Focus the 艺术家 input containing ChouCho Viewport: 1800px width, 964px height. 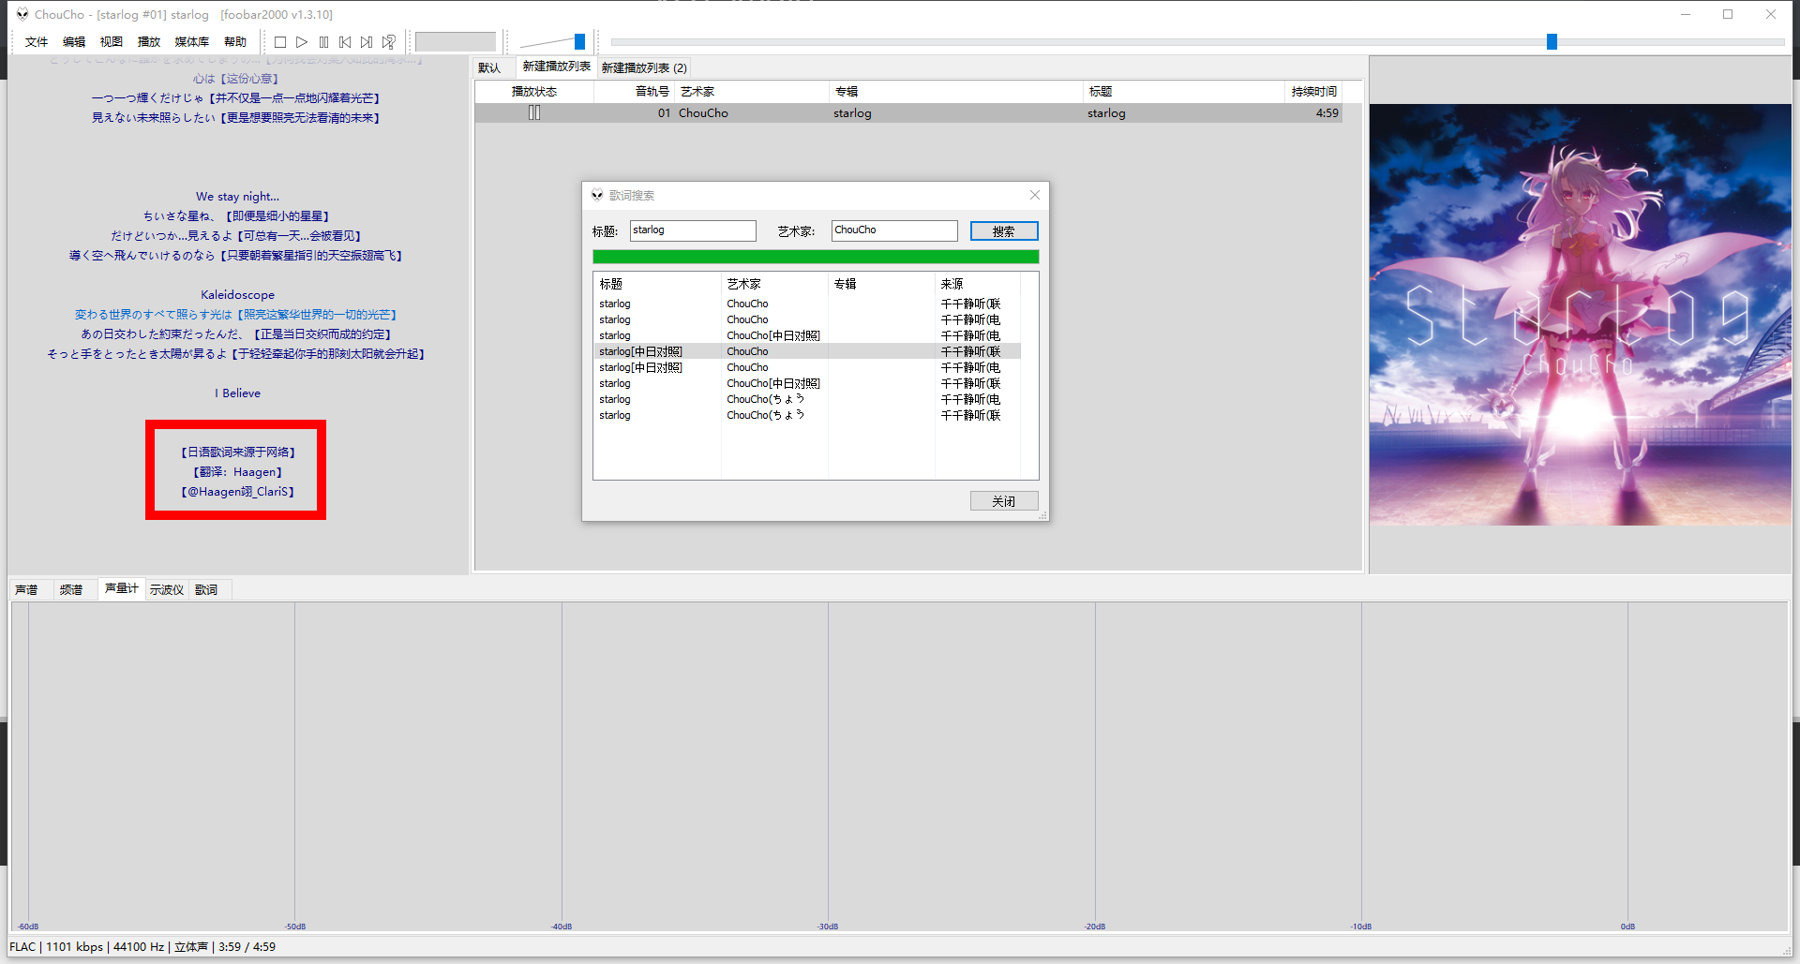point(894,230)
